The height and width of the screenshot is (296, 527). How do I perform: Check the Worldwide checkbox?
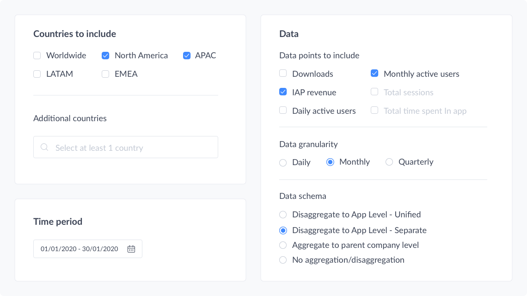tap(37, 55)
